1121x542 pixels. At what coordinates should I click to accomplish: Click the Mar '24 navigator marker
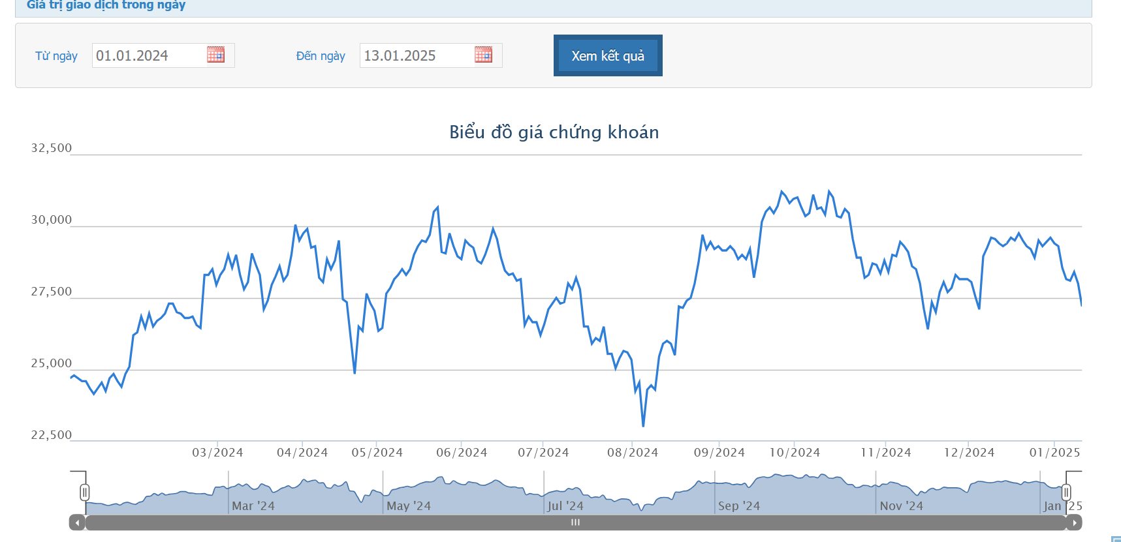(253, 506)
